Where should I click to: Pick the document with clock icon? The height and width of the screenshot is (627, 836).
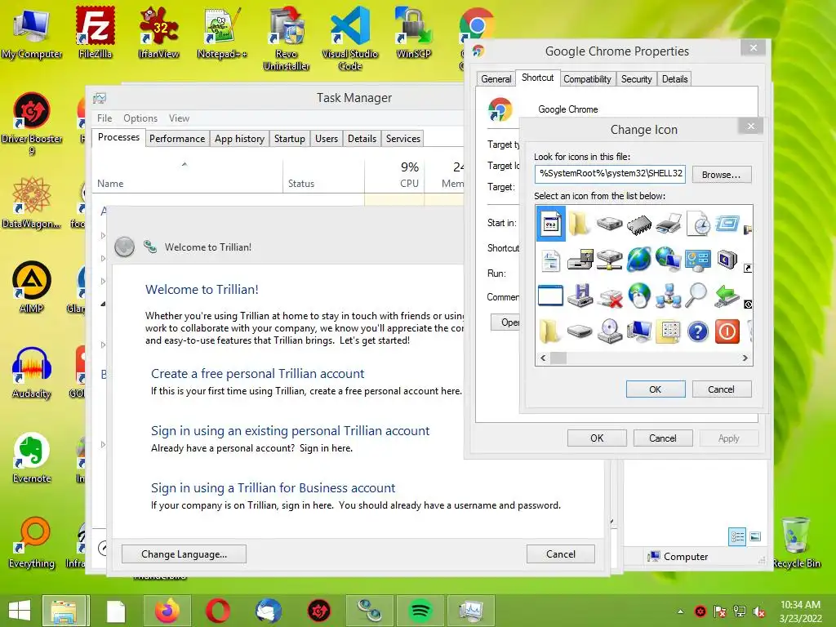pyautogui.click(x=698, y=224)
